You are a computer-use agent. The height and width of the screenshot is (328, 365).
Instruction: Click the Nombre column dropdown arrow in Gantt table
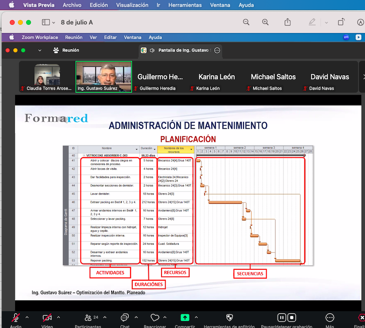point(137,149)
